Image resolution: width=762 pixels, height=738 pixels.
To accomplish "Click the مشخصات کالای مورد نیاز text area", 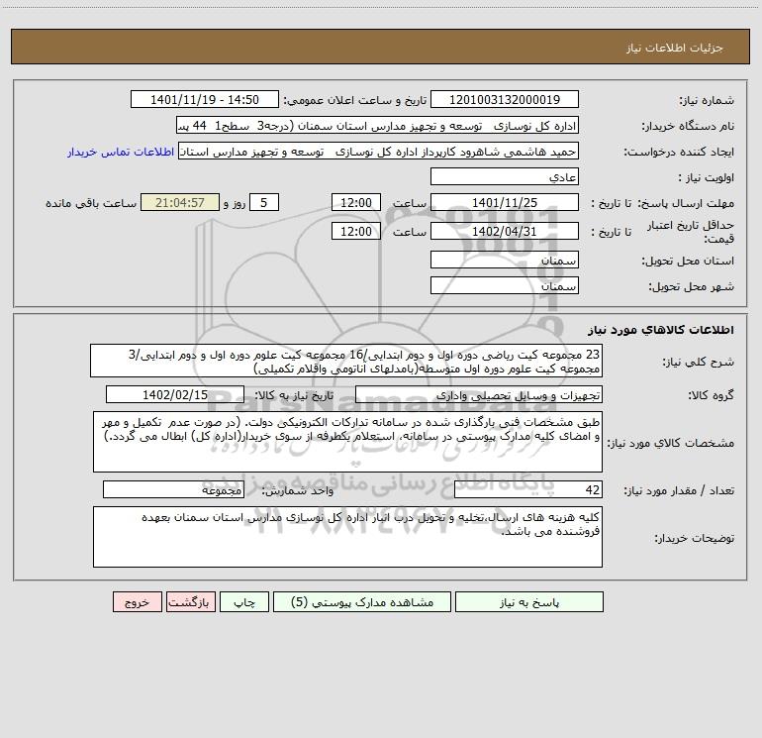I will click(x=347, y=442).
